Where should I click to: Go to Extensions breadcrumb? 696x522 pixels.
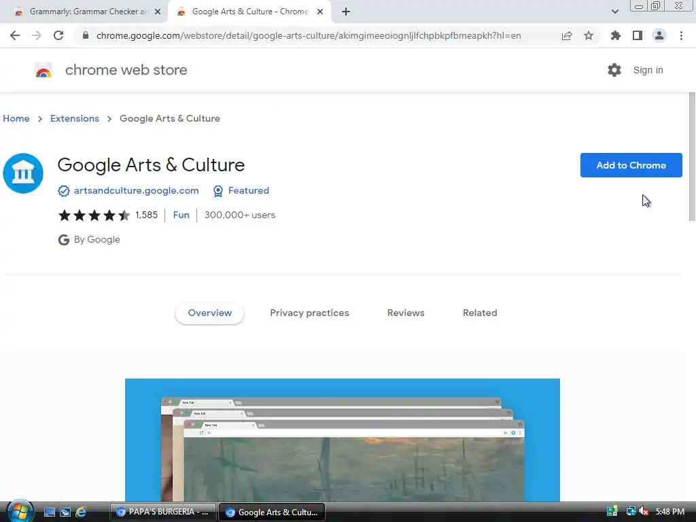(75, 118)
